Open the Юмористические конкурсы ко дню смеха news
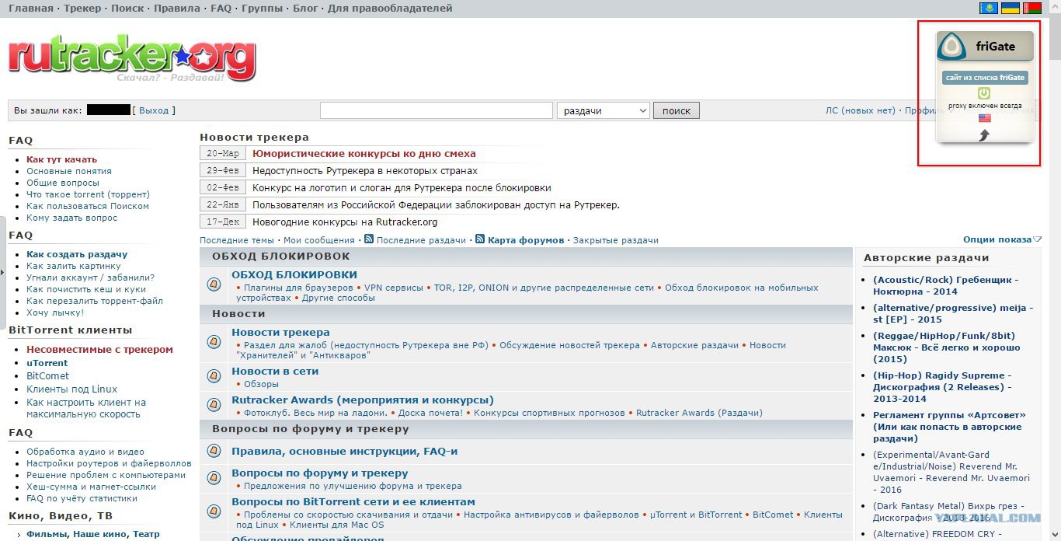The width and height of the screenshot is (1061, 541). 364,153
